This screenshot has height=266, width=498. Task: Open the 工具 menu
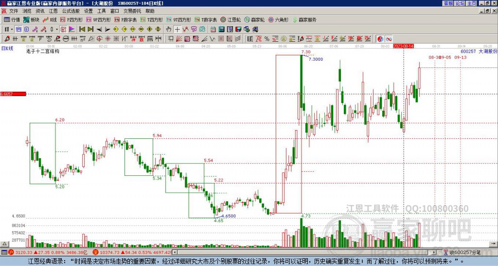point(102,11)
